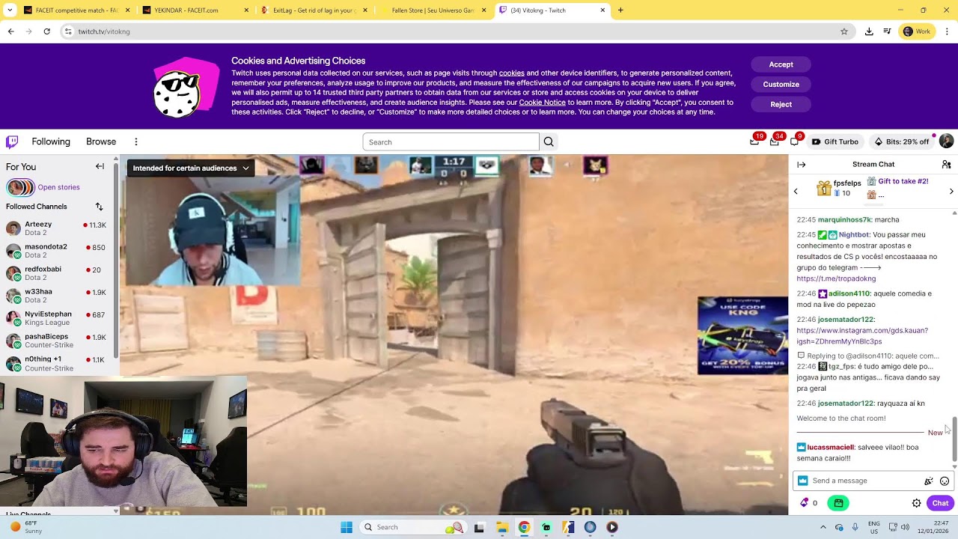The width and height of the screenshot is (958, 539).
Task: Open Chrome three-dot menu
Action: click(x=947, y=31)
